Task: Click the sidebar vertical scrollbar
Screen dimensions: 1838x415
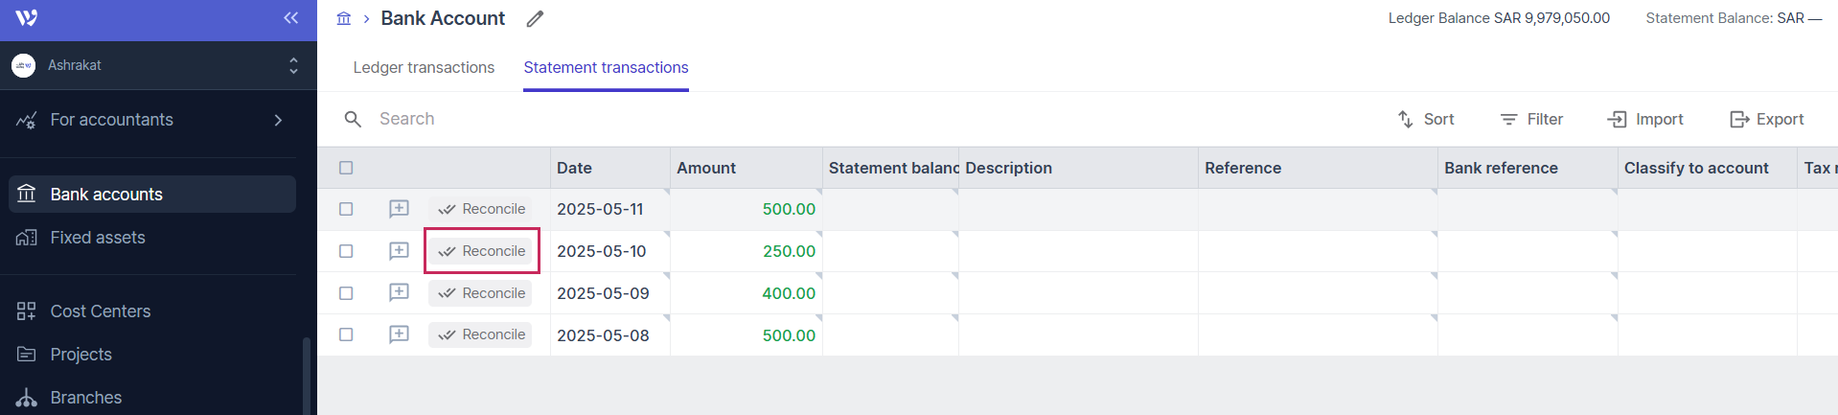Action: click(307, 376)
